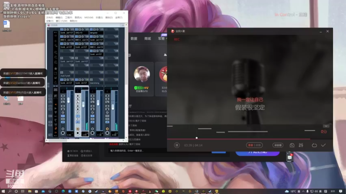Viewport: 346px width, 194px height.
Task: Switch to the 商城 tab in background window
Action: pos(147,38)
